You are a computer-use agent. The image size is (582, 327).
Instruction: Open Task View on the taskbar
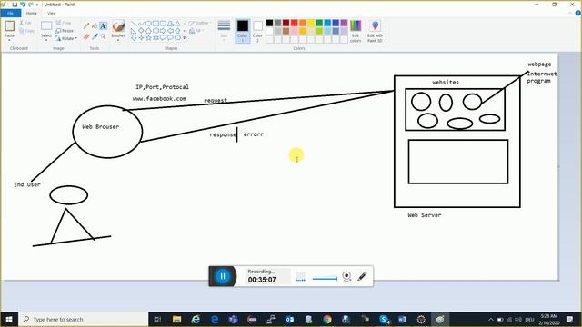point(157,319)
